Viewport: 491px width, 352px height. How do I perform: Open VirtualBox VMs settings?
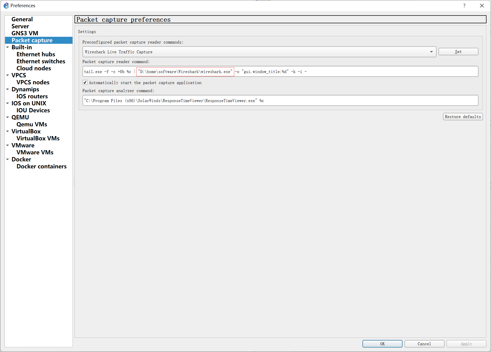pos(38,138)
